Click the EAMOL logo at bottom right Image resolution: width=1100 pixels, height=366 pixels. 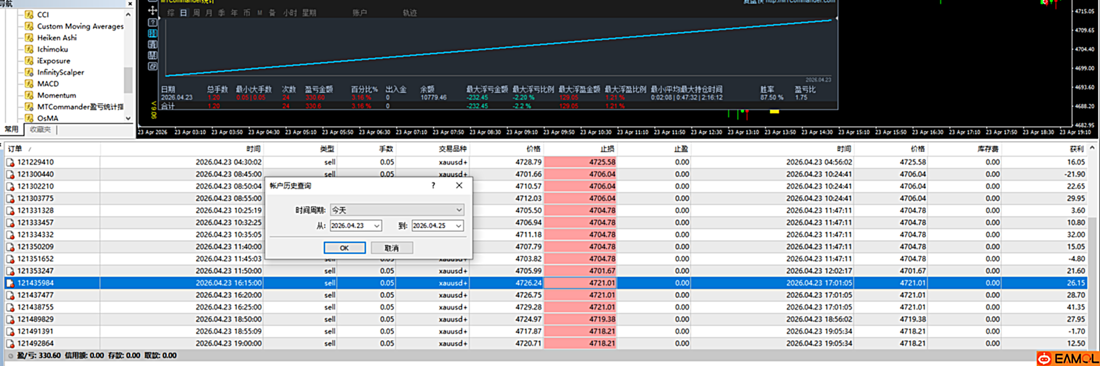pyautogui.click(x=1067, y=359)
